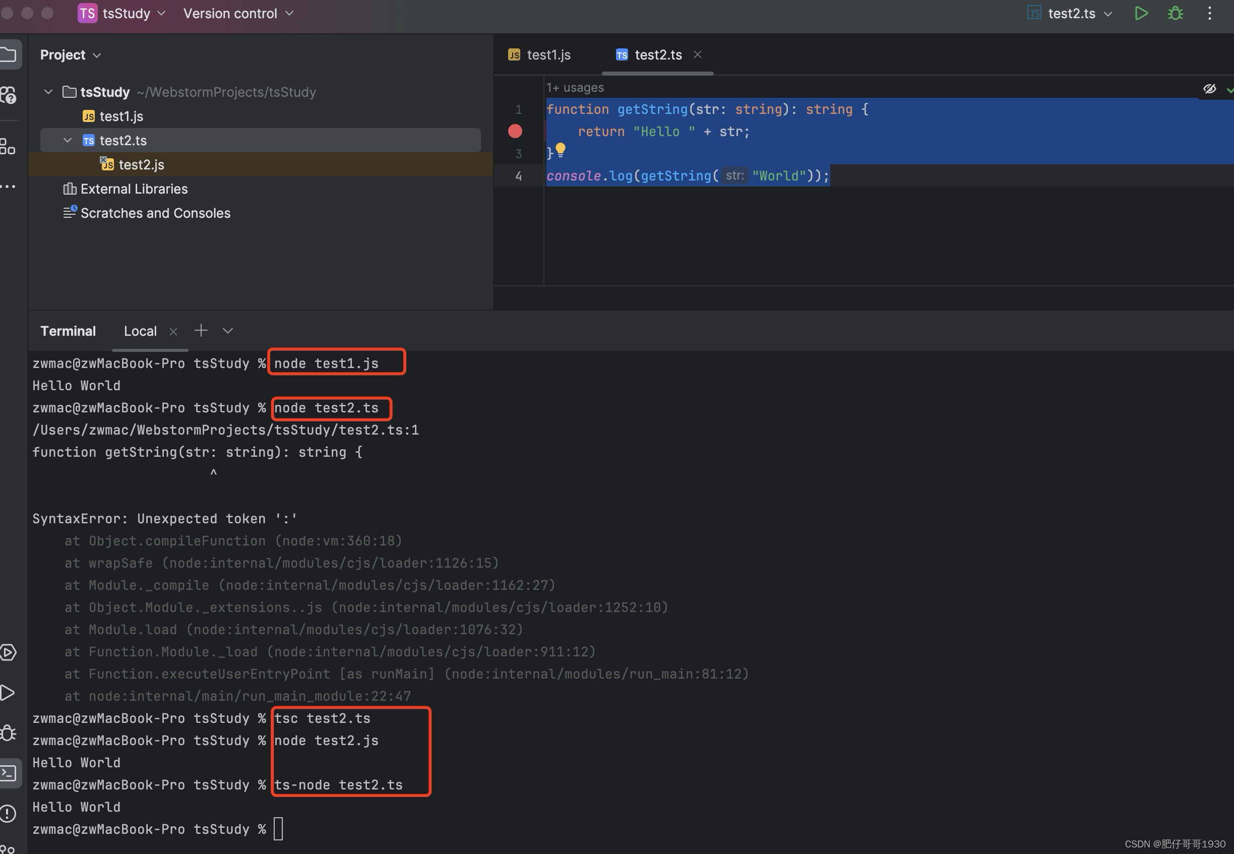
Task: Open the More Actions vertical dots menu
Action: (1209, 14)
